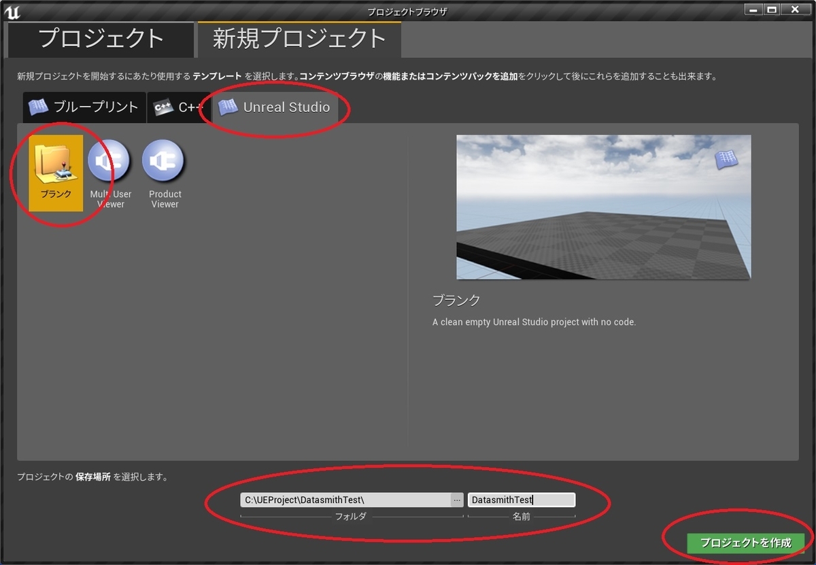Select the Multi User Viewer template icon
This screenshot has width=816, height=565.
pos(109,161)
